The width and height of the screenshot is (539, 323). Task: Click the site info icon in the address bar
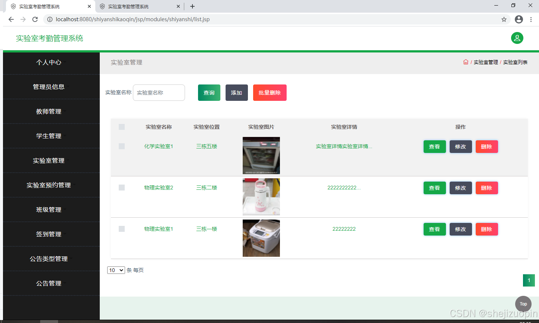tap(50, 19)
